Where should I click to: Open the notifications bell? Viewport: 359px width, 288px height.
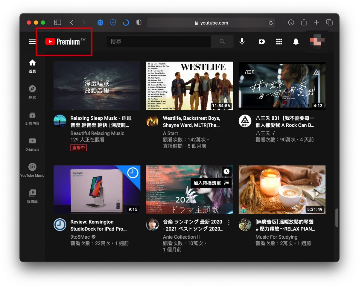296,42
